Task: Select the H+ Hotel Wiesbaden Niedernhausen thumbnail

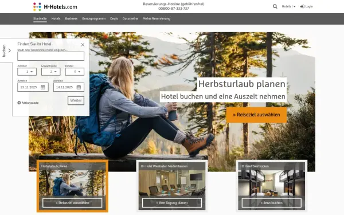Action: click(172, 186)
